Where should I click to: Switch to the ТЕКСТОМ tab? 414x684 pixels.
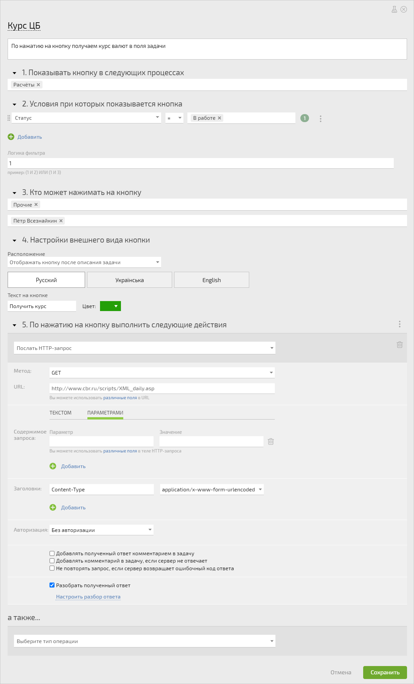[x=60, y=413]
